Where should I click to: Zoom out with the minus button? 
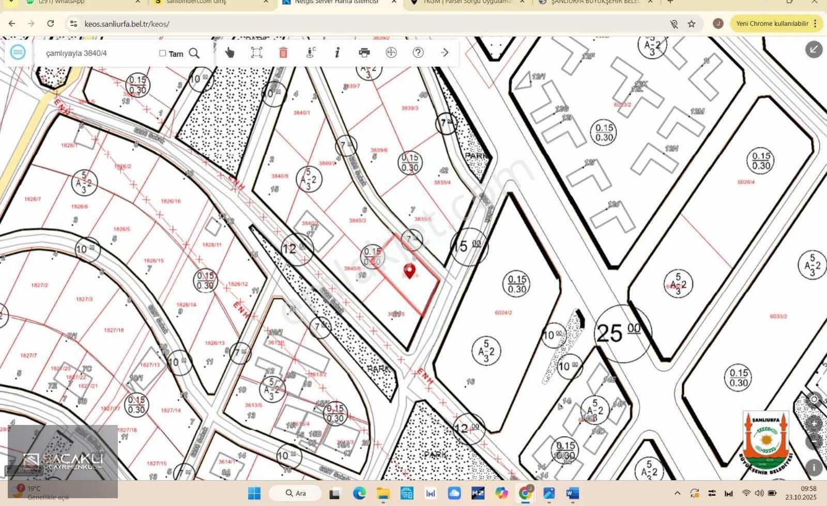(x=814, y=442)
